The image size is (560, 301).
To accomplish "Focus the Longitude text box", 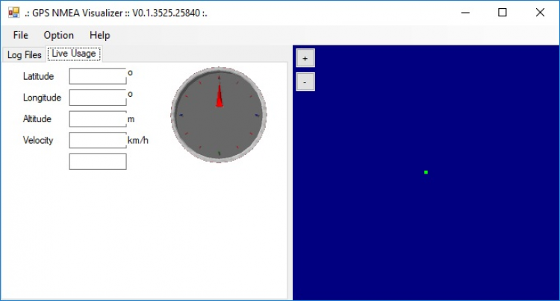I will click(98, 98).
